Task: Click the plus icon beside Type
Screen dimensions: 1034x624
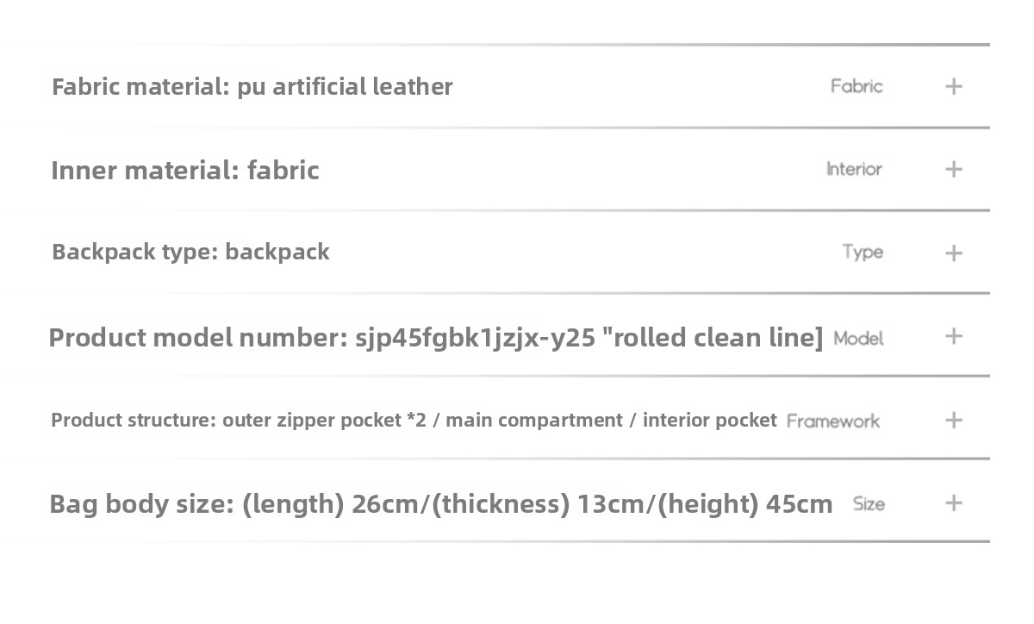Action: 953,253
